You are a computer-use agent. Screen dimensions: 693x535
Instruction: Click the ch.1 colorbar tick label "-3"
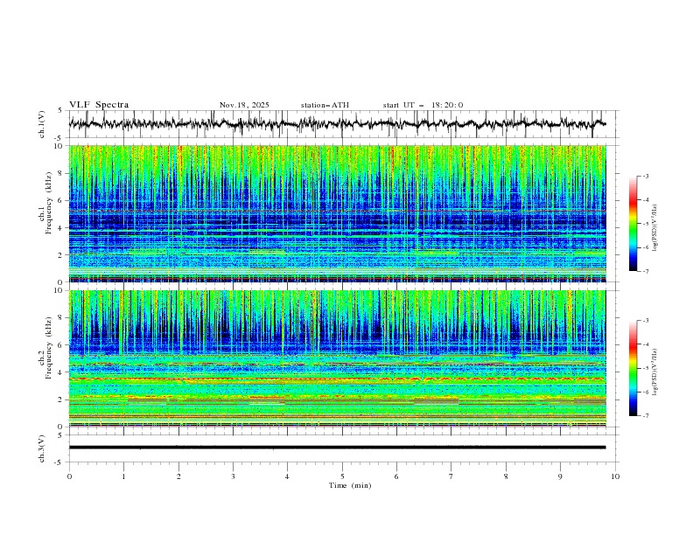(646, 176)
